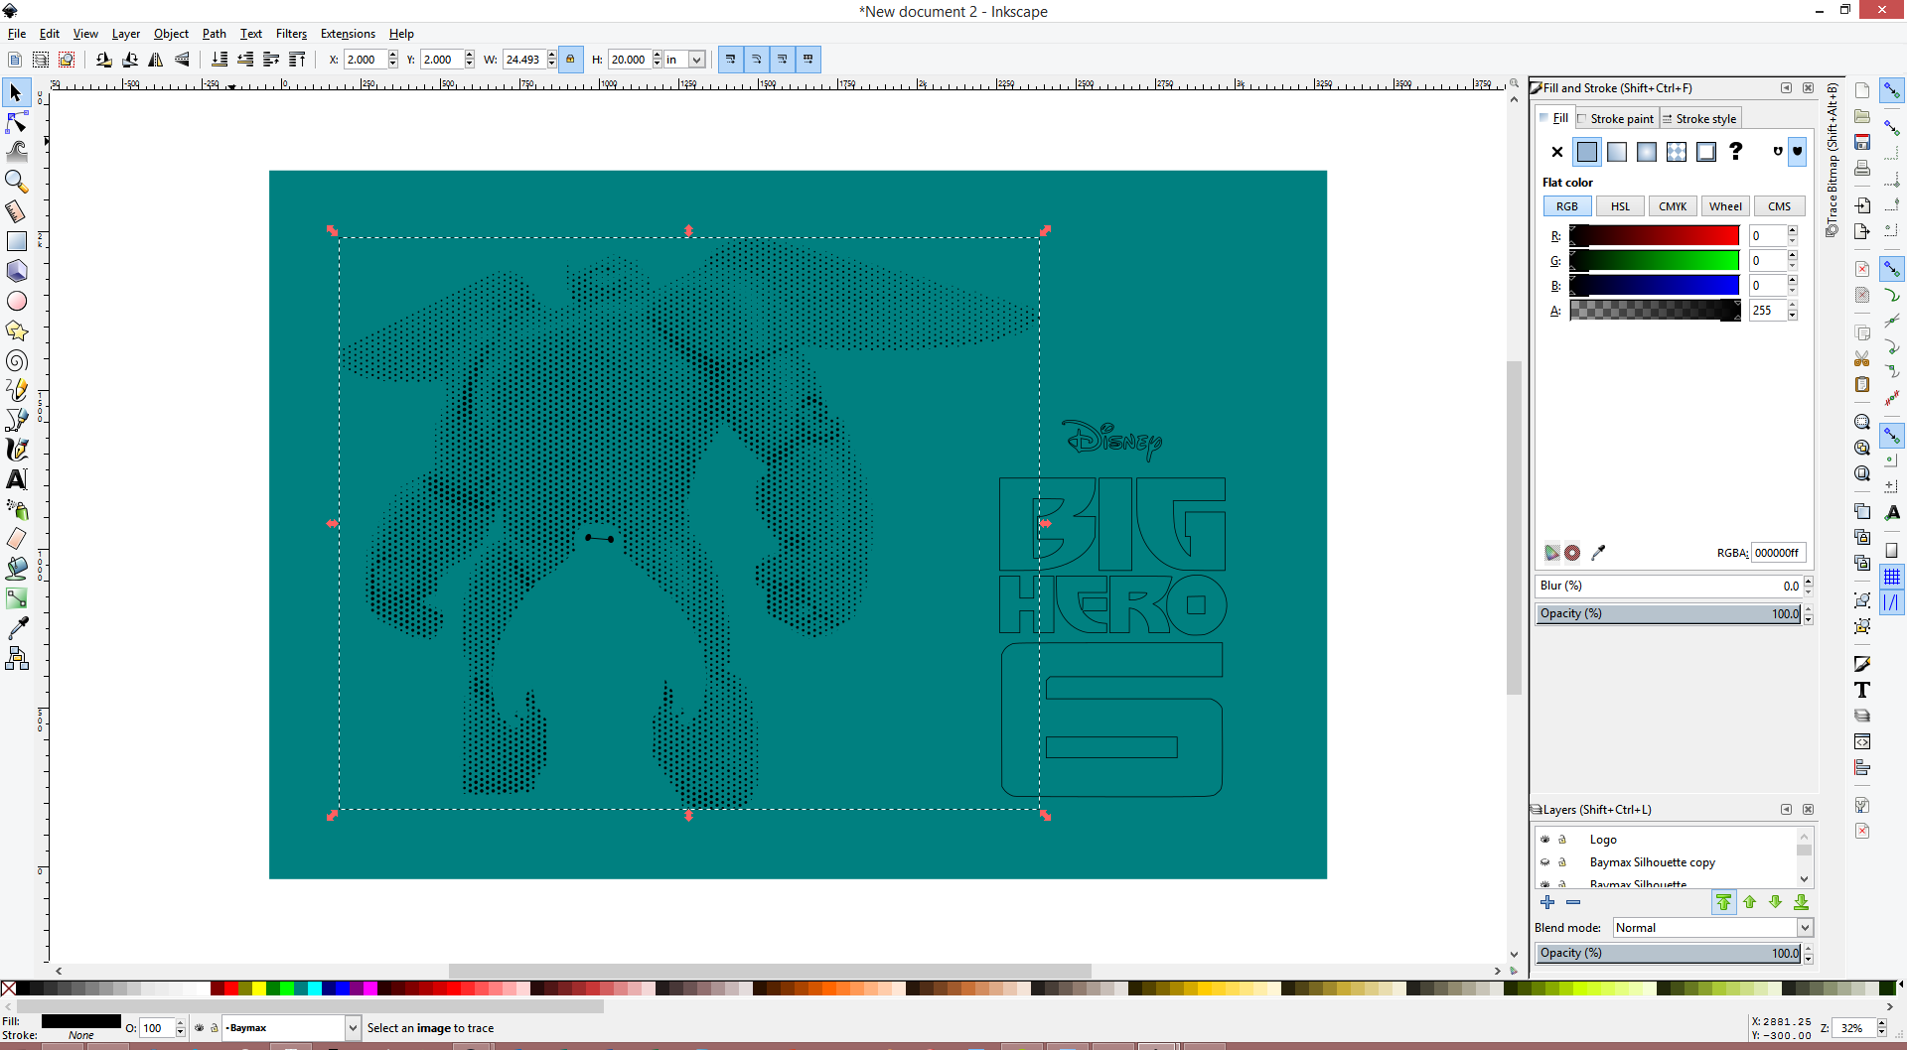Click the RGBA hex value field
The image size is (1907, 1050).
pos(1778,553)
